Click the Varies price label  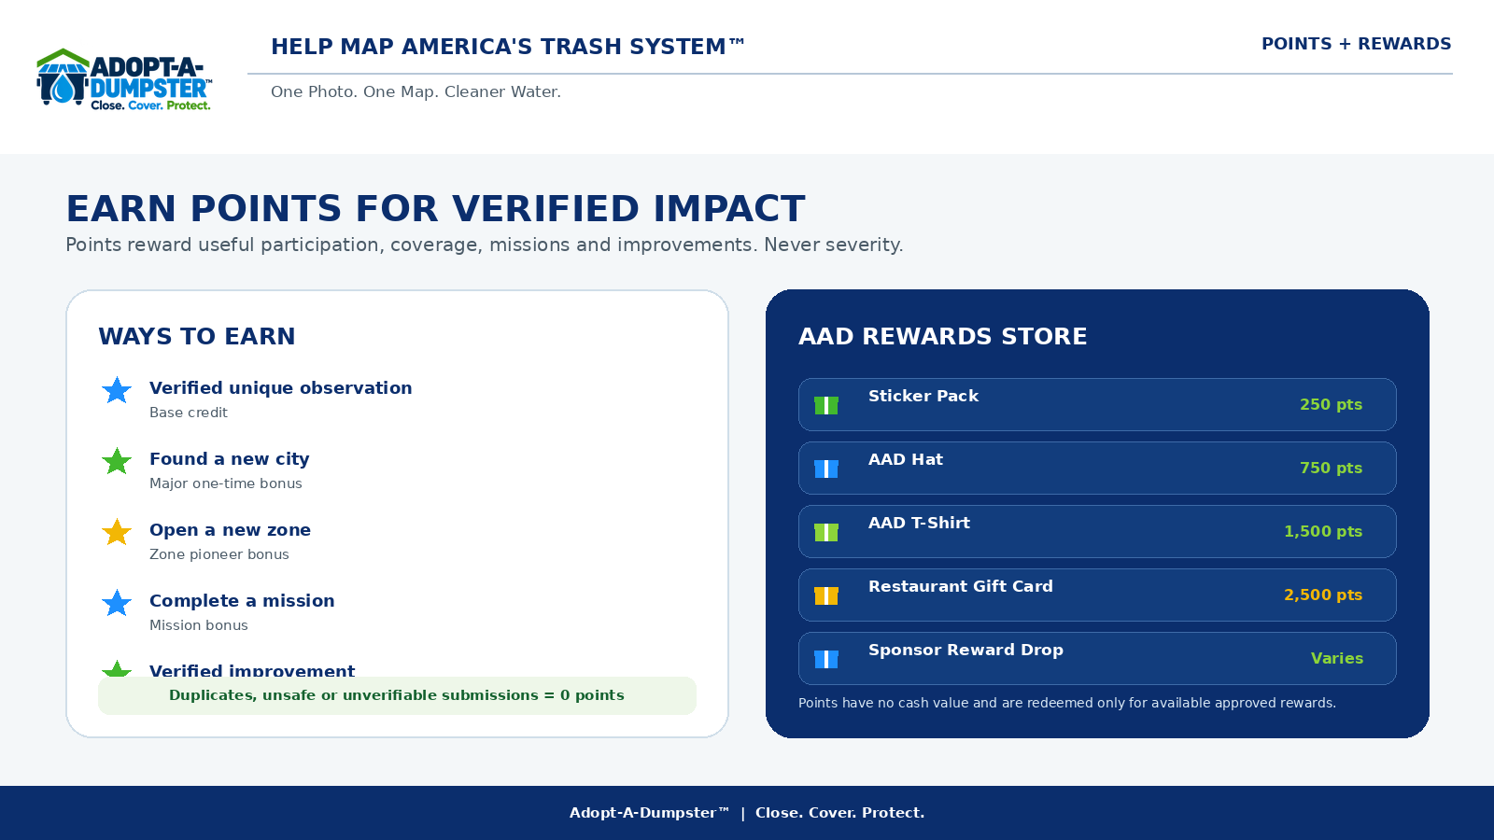tap(1337, 658)
